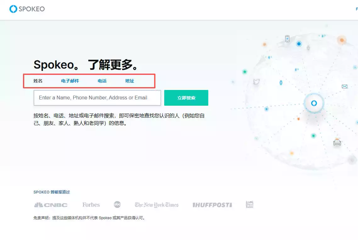Click the description paragraph starting 按姓名、电话
Viewport: 358px width, 240px height.
tap(119, 120)
